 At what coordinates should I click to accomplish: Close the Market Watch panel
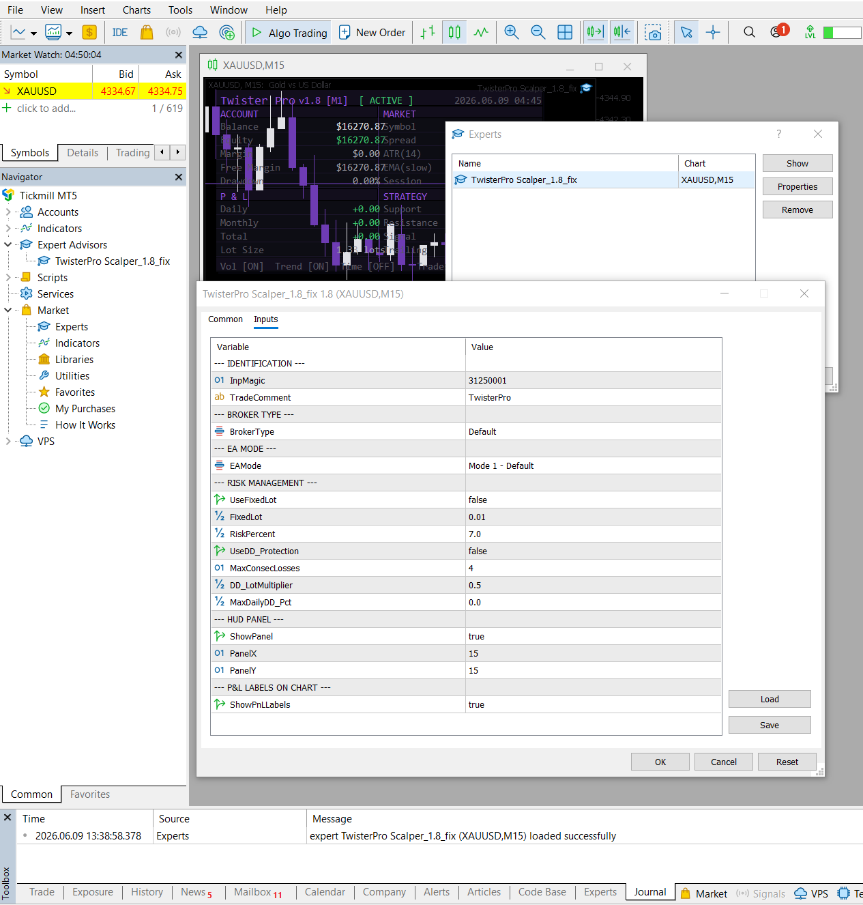[x=179, y=55]
